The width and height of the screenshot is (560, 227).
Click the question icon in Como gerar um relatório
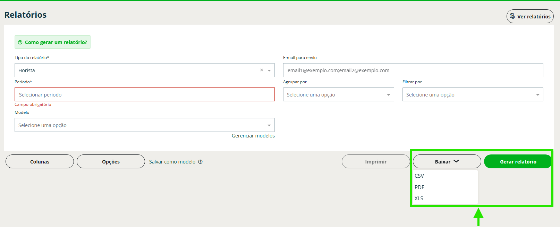point(20,42)
